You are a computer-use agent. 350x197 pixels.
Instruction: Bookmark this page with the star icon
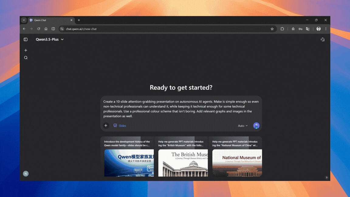coord(272,29)
